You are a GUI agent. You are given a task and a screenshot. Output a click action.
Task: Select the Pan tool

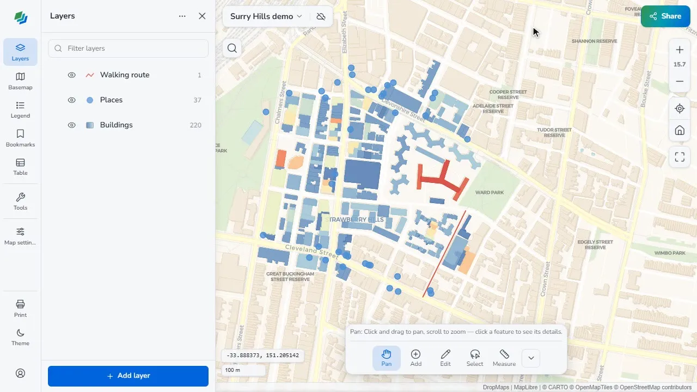click(387, 358)
